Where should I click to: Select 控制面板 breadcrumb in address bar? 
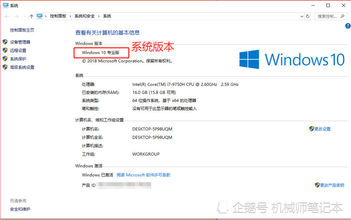click(58, 16)
